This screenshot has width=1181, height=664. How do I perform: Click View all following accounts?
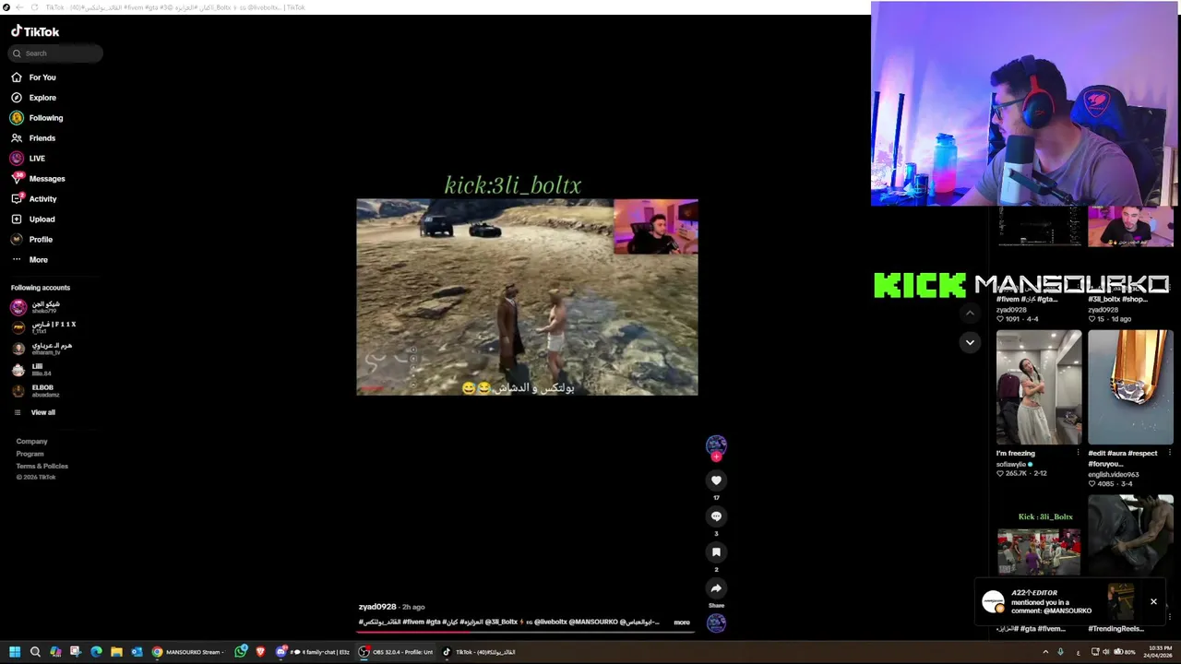[34, 412]
